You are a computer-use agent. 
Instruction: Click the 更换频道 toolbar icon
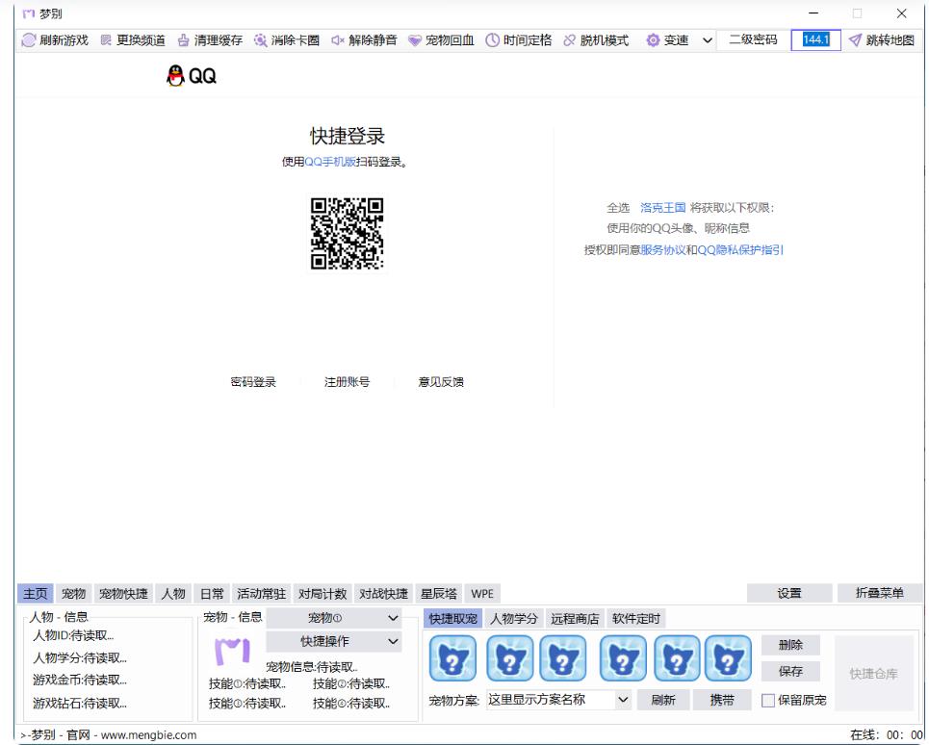point(106,40)
